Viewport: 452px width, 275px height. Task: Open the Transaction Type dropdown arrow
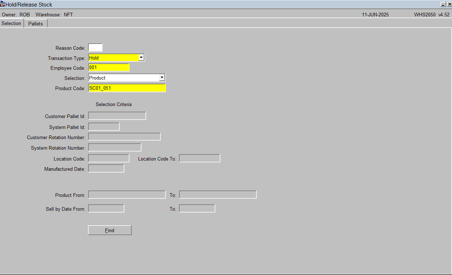click(141, 58)
